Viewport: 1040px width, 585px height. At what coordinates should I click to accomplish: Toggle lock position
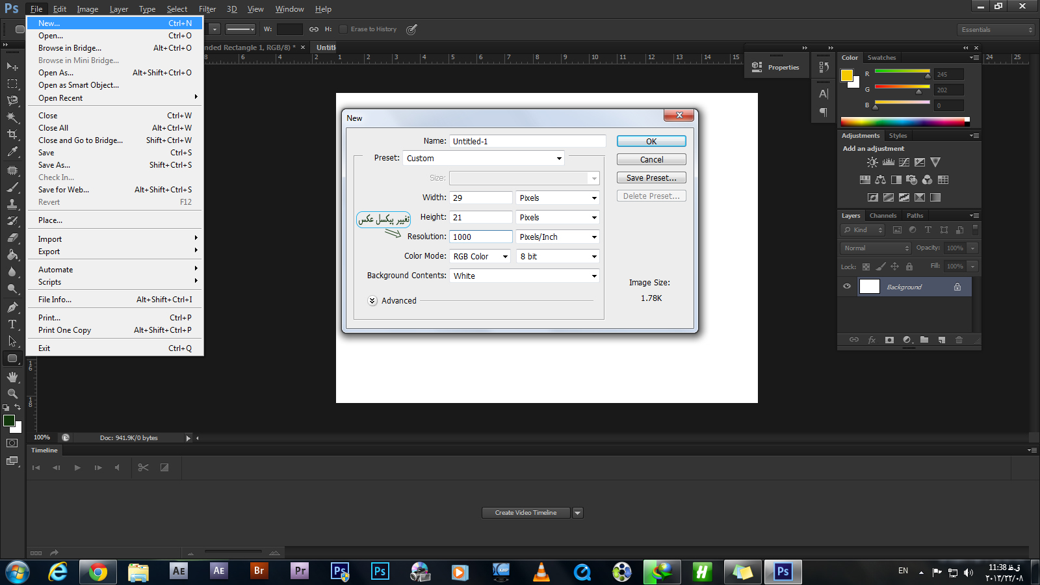[894, 266]
